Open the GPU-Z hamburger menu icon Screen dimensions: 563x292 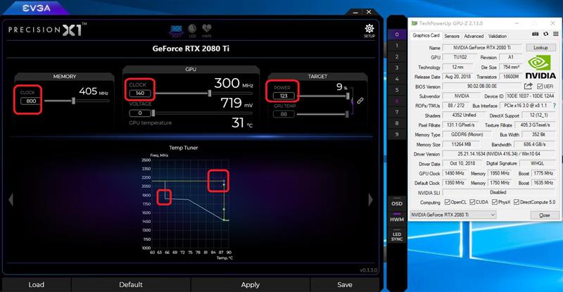coord(556,34)
